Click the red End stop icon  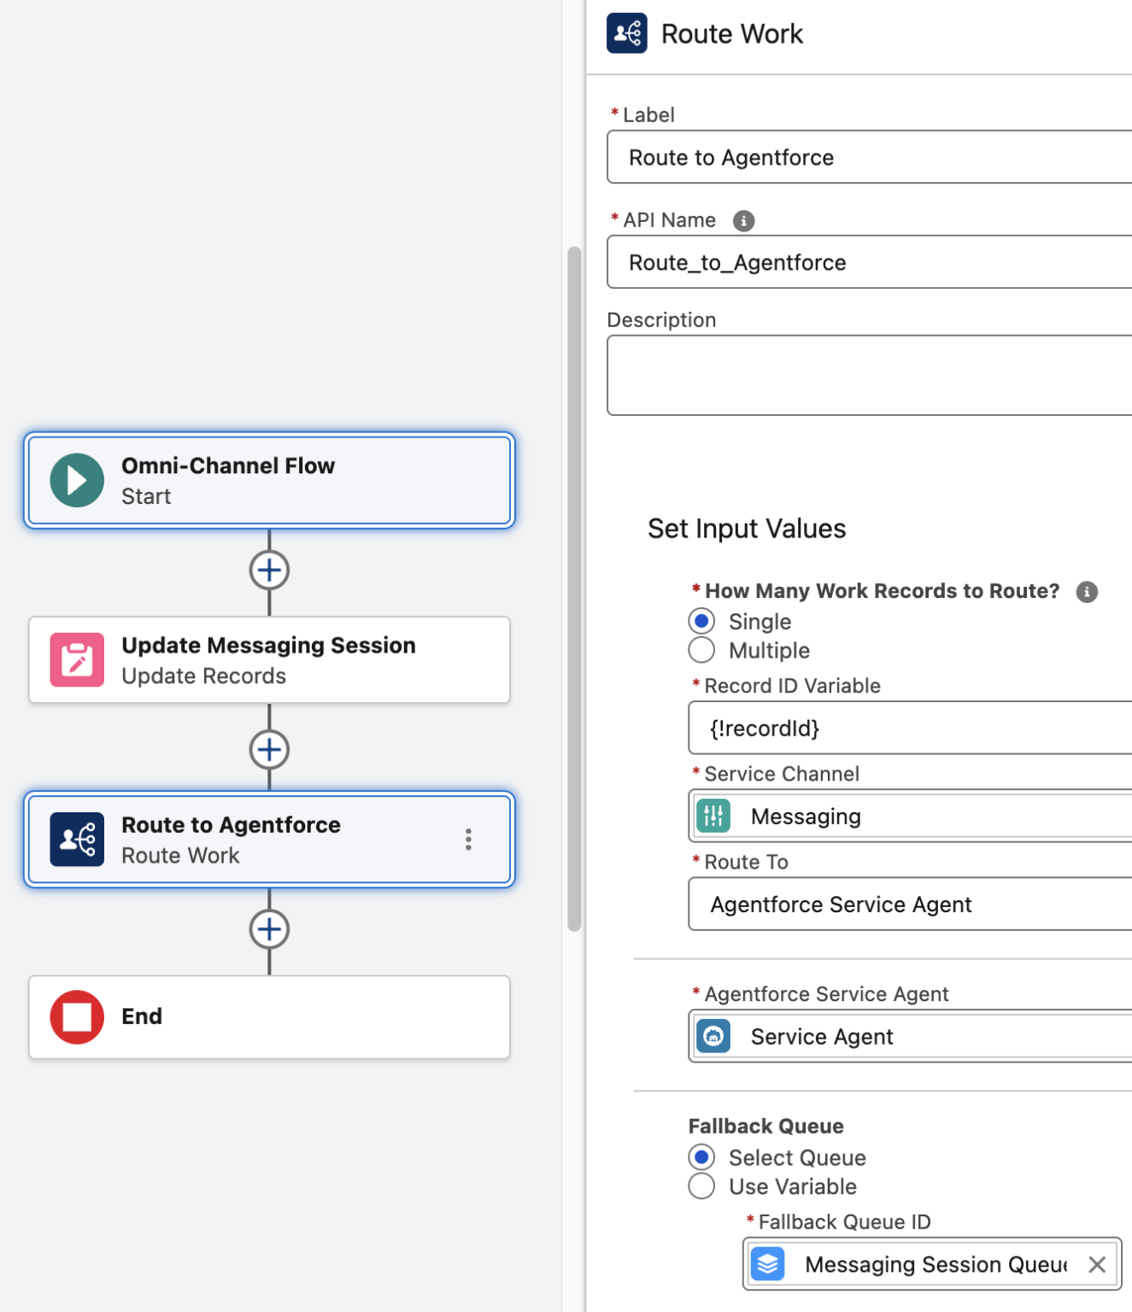pos(77,1016)
